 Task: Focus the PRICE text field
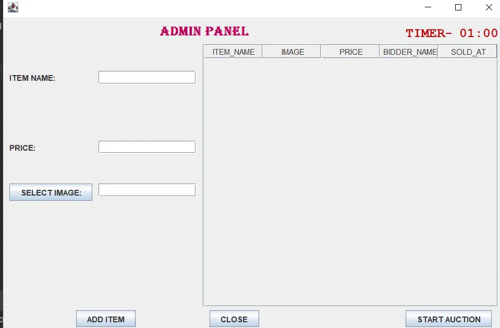[x=147, y=147]
